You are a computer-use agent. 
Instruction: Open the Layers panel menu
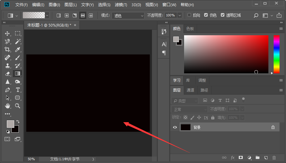281,90
